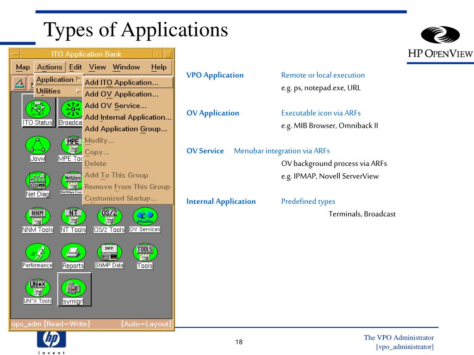Open the View menu
The image size is (474, 355).
(x=97, y=67)
